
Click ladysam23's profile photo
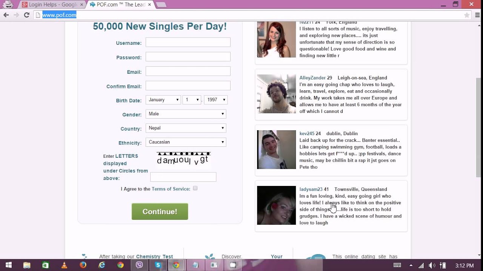click(x=276, y=205)
